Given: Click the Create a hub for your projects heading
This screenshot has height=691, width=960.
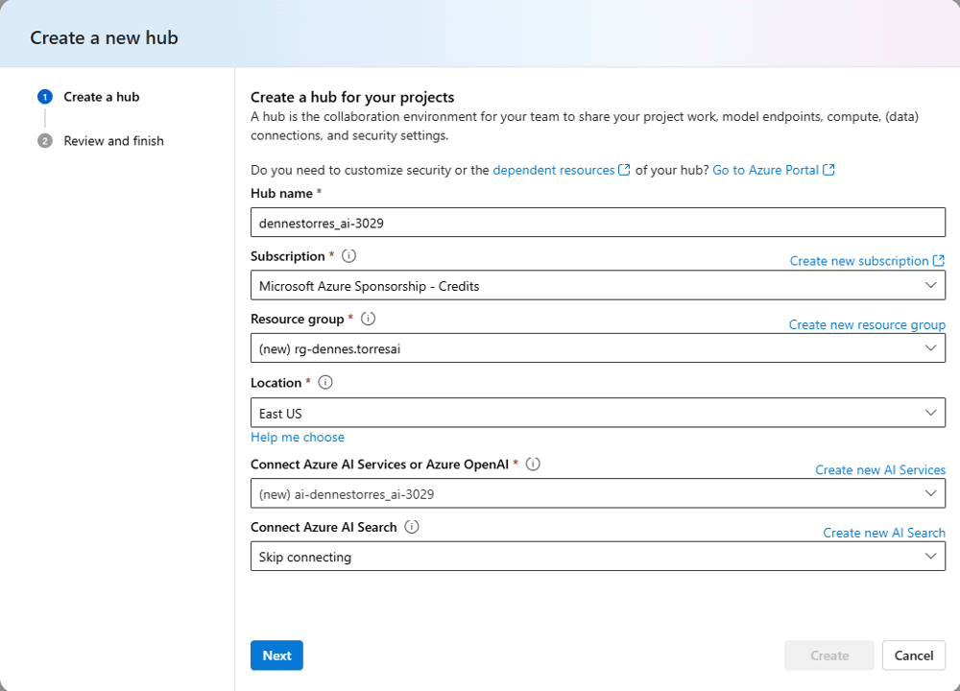Looking at the screenshot, I should (x=352, y=97).
